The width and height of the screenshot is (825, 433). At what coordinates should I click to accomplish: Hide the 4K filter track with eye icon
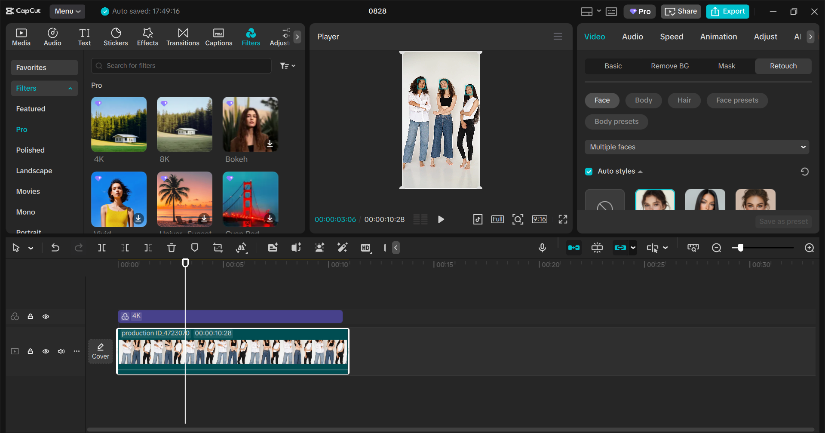click(x=46, y=316)
